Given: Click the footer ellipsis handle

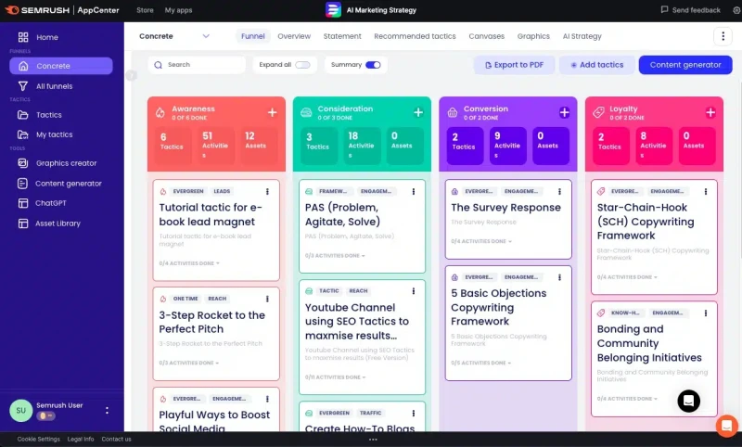Looking at the screenshot, I should 373,440.
